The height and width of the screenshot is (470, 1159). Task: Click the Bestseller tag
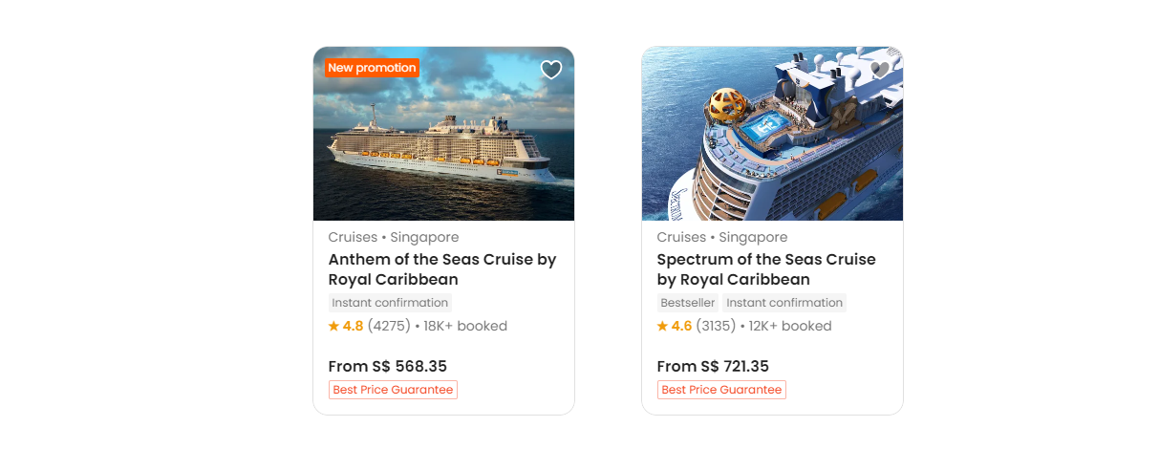(688, 303)
